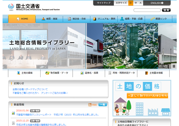The image size is (179, 126).
Task: Click the 公表・報告 tag on 2015.12.25
Action: [35, 121]
